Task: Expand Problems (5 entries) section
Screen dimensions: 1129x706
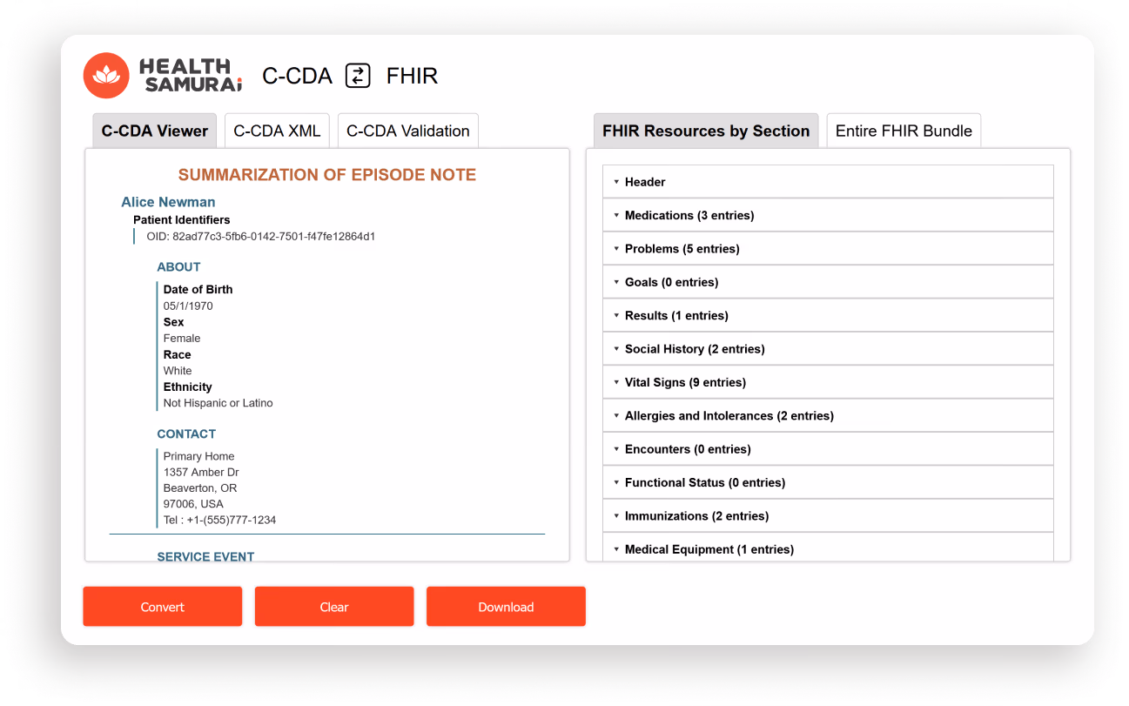Action: (x=682, y=249)
